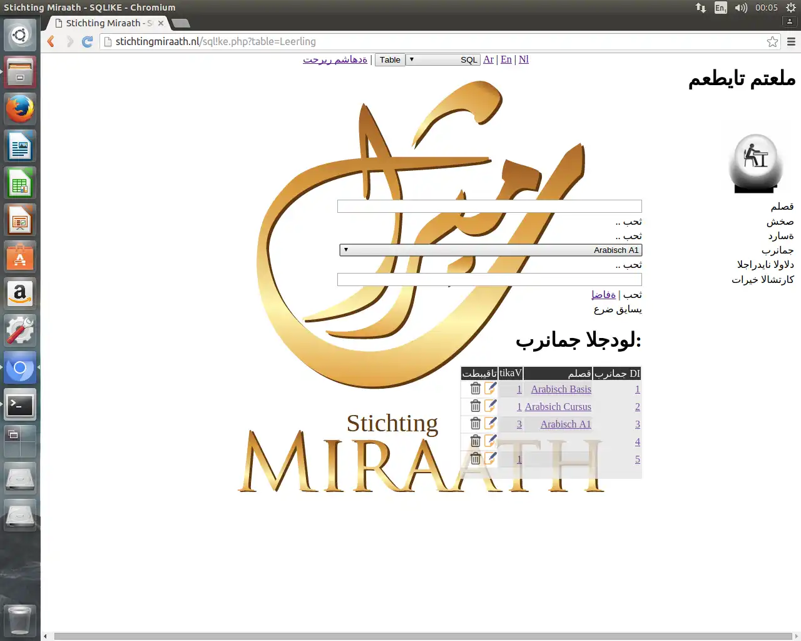Go back with the browser back arrow

51,41
